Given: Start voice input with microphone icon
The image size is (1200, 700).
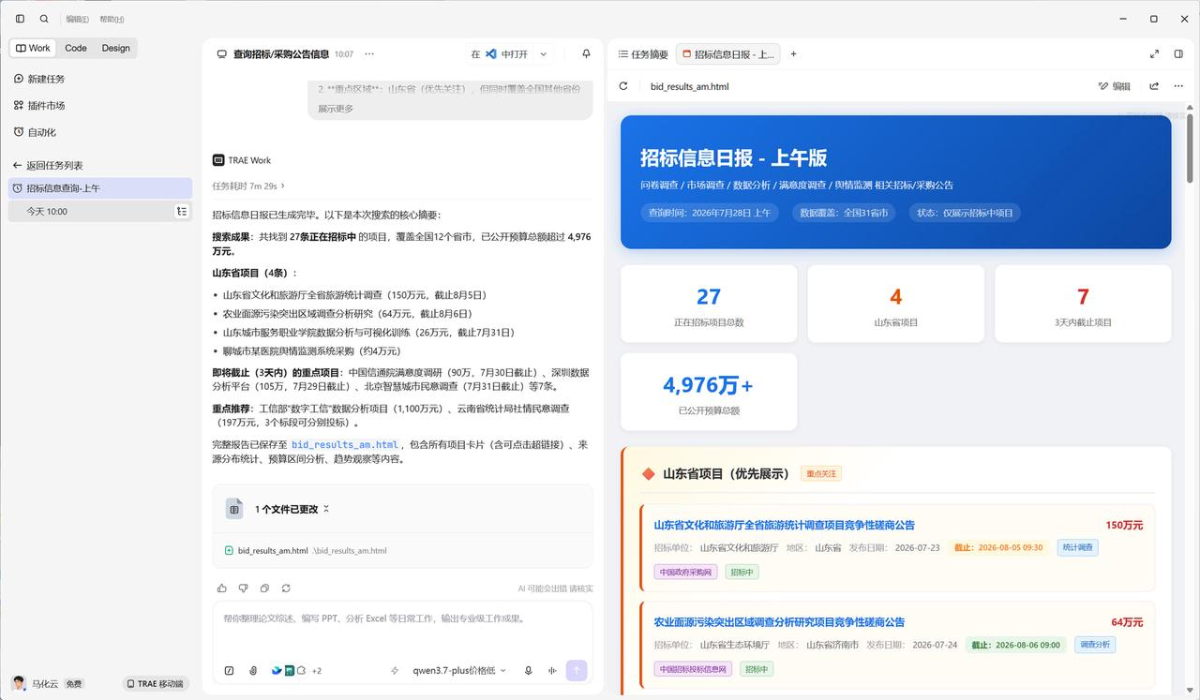Looking at the screenshot, I should coord(529,670).
